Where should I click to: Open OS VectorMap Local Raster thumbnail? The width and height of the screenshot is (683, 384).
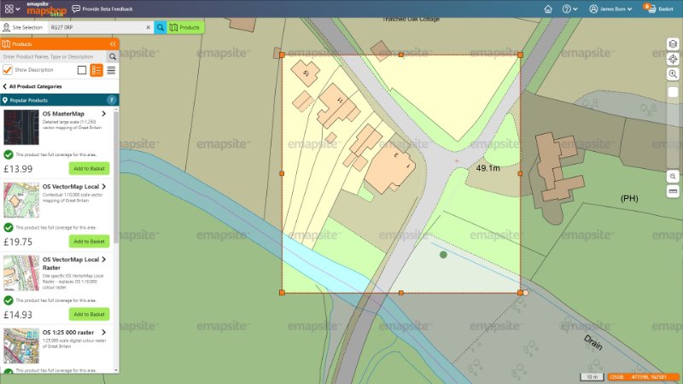tap(21, 273)
